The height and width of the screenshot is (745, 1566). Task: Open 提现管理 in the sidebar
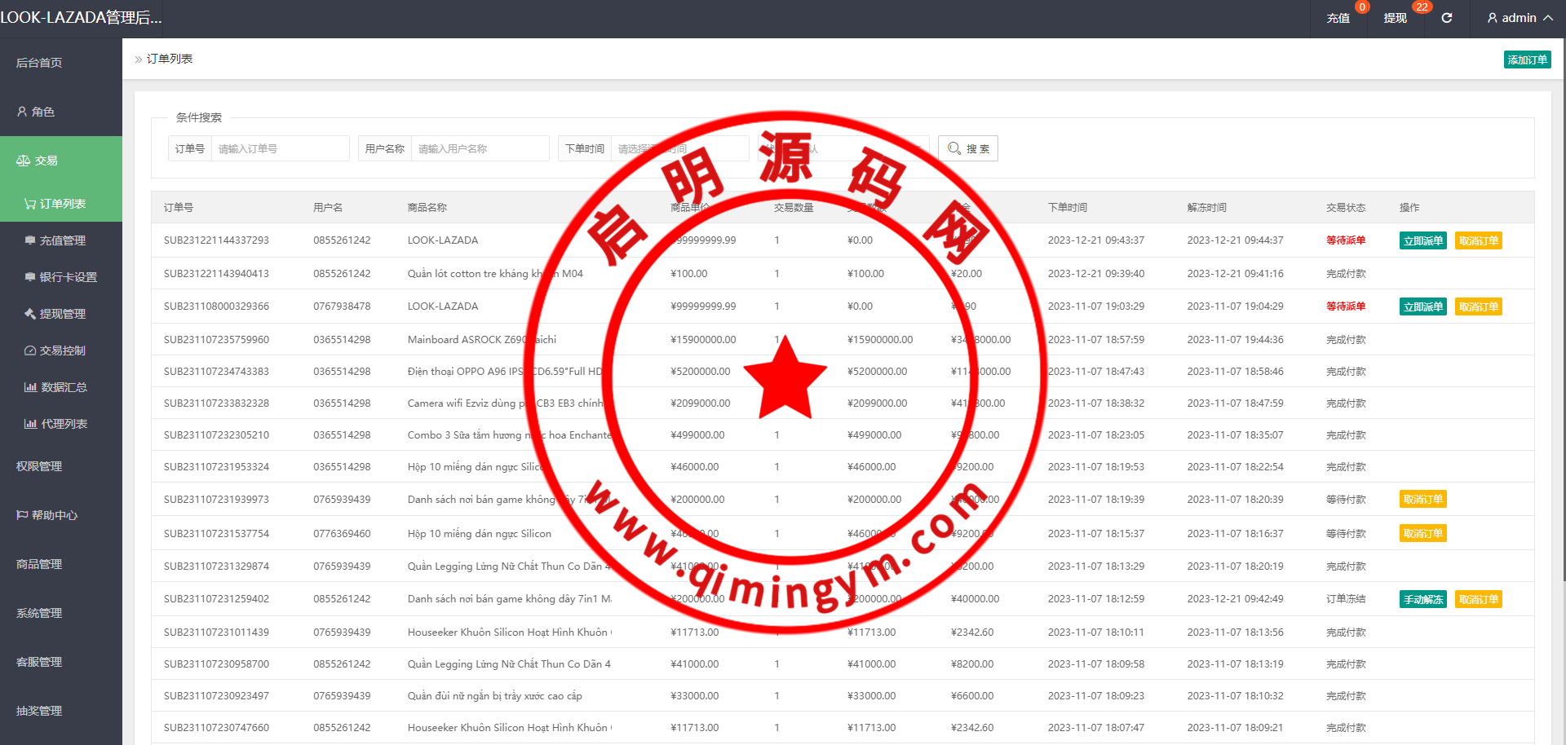(62, 314)
